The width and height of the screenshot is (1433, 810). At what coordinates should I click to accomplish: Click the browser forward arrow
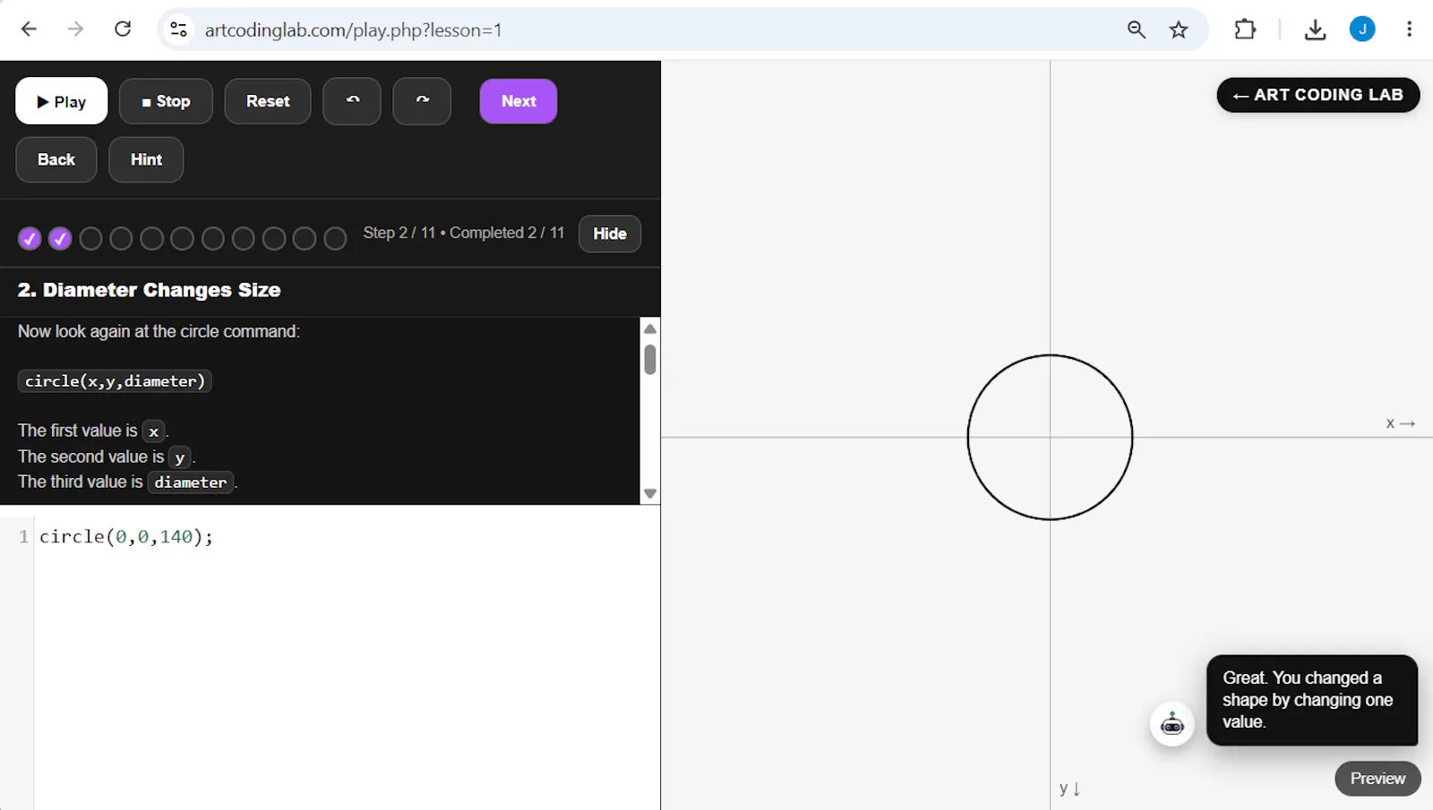[75, 30]
